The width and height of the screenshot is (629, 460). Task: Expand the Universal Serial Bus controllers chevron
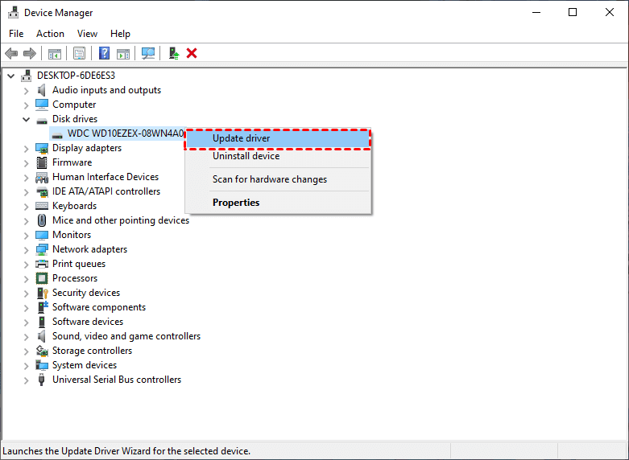coord(26,380)
